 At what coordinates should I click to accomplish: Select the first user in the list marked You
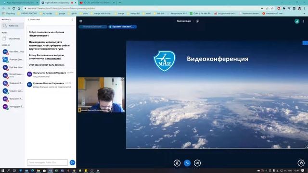tap(13, 52)
